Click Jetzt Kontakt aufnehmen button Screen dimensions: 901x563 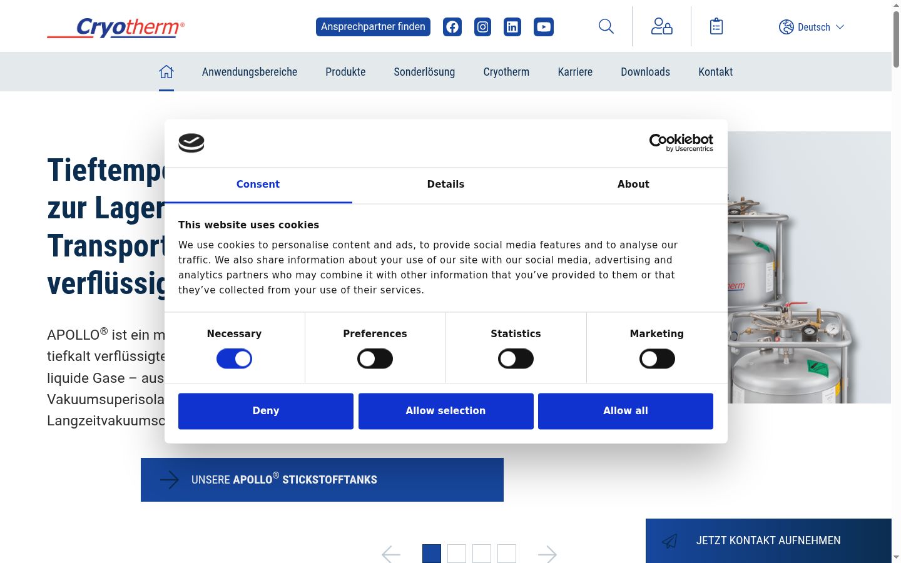click(x=768, y=540)
